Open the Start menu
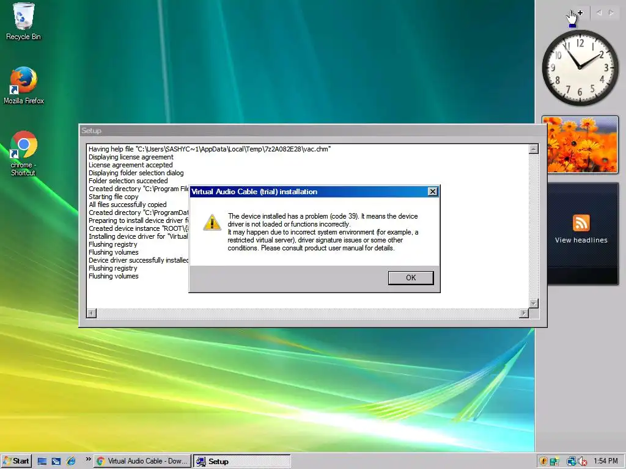626x469 pixels. tap(16, 461)
